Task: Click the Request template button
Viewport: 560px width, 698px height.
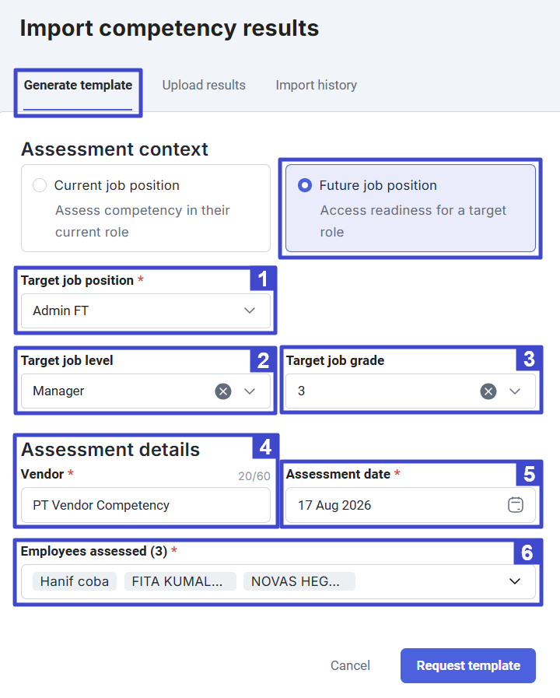Action: pos(468,665)
